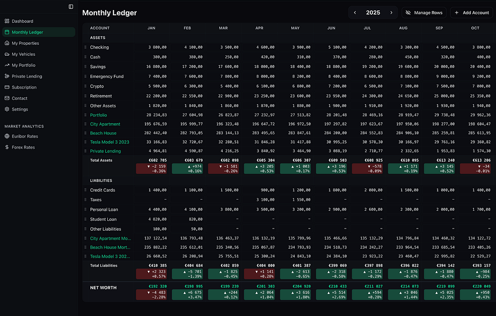Click the Net Worth February badge +6 675

point(187,295)
